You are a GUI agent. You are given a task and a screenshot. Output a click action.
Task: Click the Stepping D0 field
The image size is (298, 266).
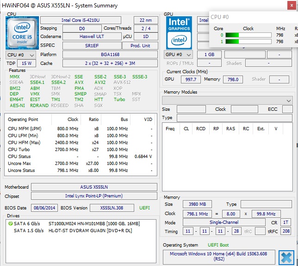click(82, 29)
